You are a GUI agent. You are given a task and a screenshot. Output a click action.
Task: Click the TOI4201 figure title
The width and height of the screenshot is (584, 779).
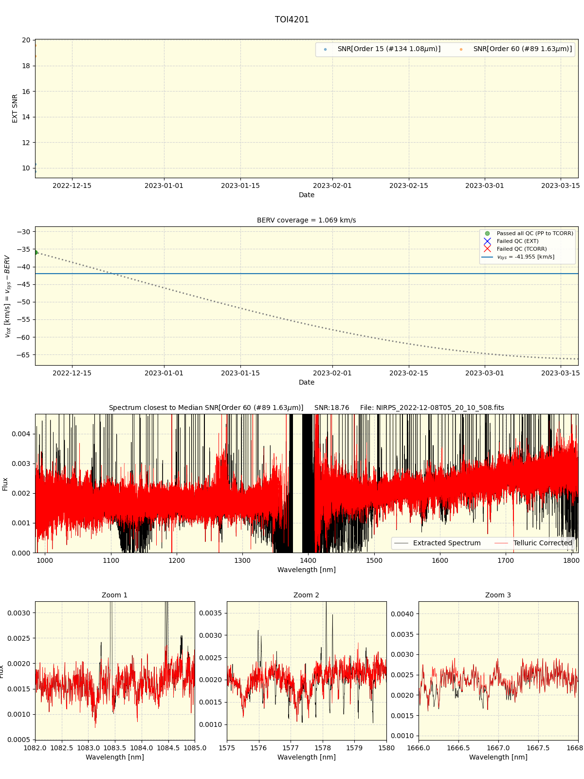click(x=292, y=20)
